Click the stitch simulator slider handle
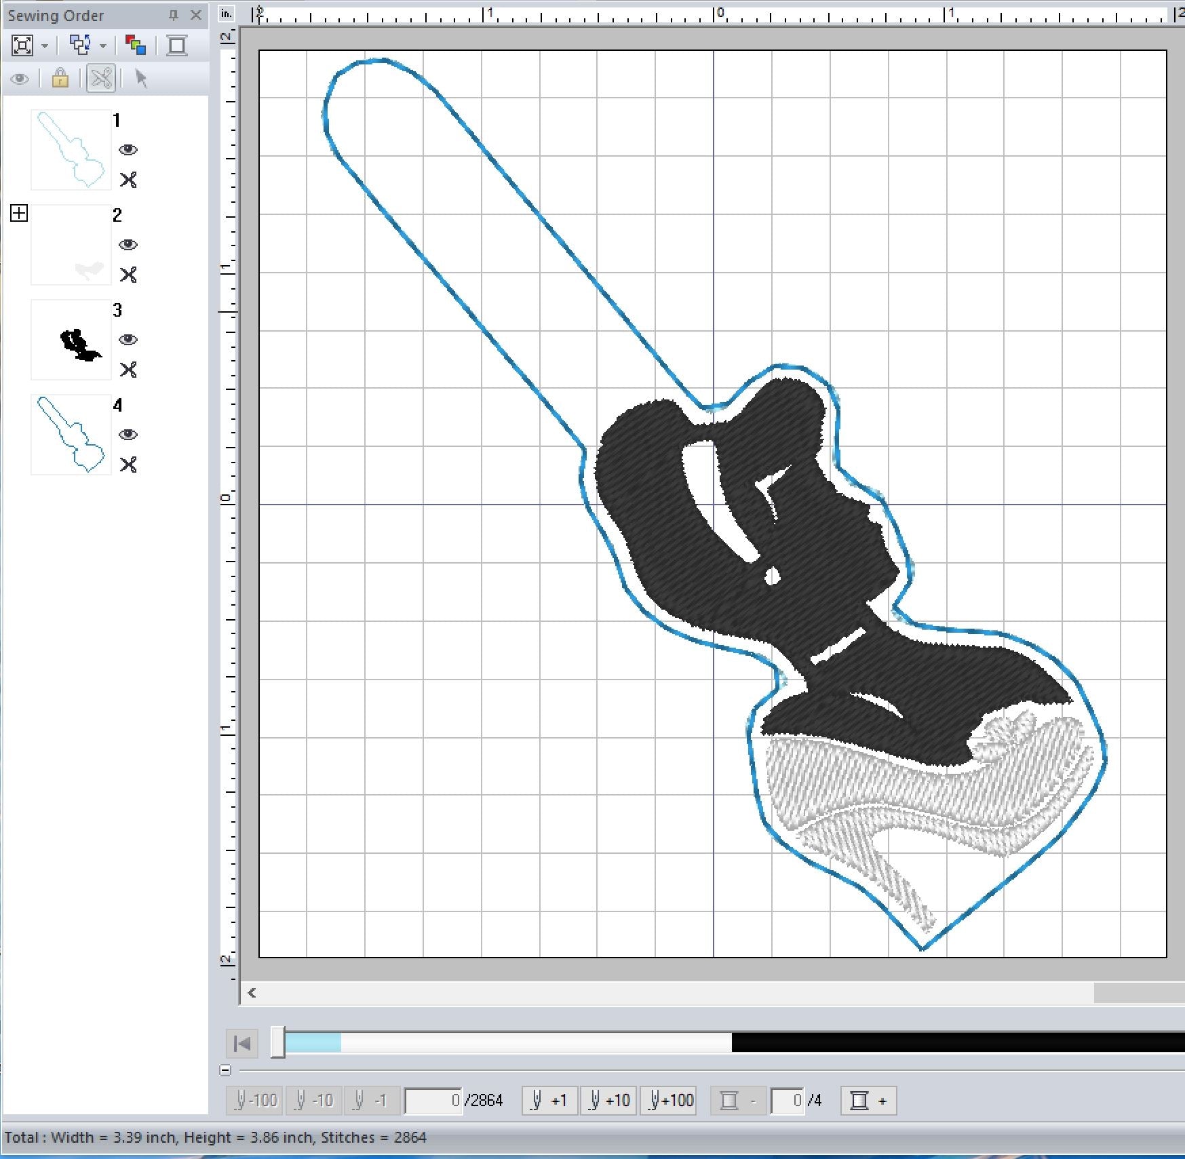This screenshot has height=1159, width=1185. click(278, 1042)
